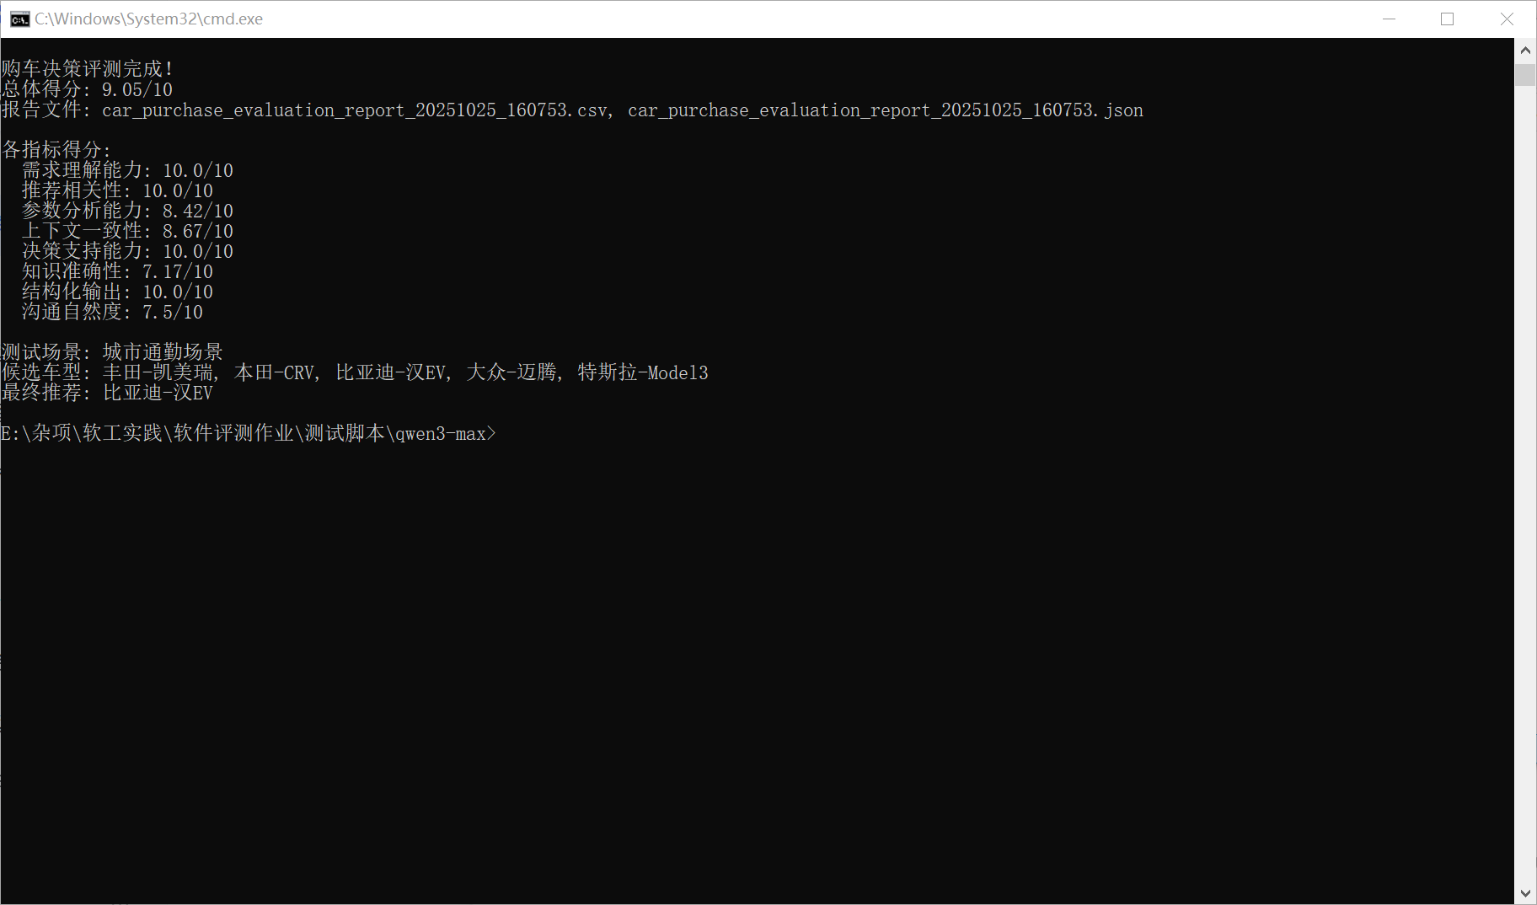The image size is (1537, 905).
Task: Click 比亚迪-汉EV in the candidate list
Action: pyautogui.click(x=390, y=372)
